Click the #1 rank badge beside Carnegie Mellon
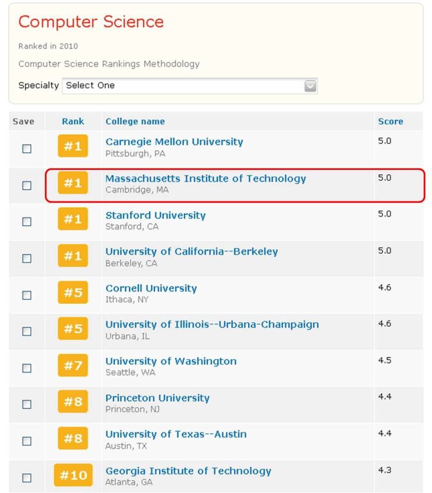The image size is (432, 493). point(73,146)
